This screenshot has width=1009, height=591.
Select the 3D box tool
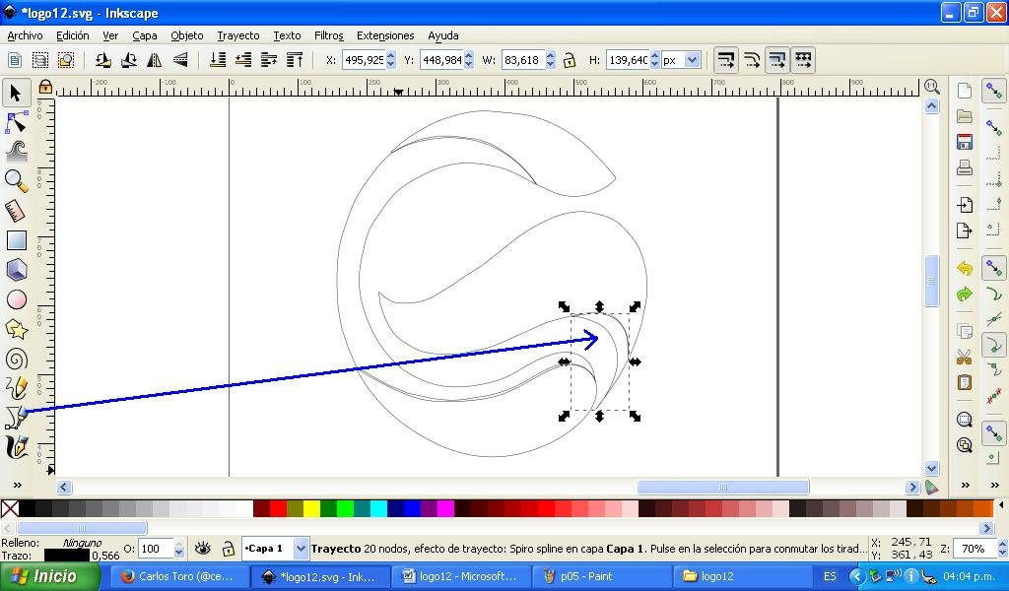(16, 270)
